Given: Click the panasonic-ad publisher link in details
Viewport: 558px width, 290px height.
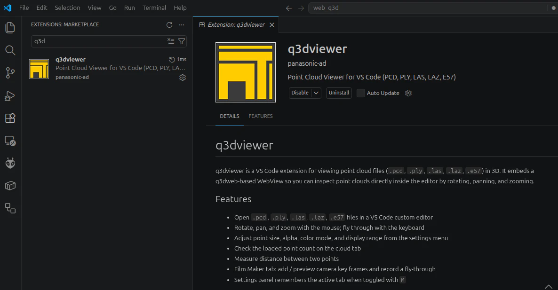Looking at the screenshot, I should 307,63.
